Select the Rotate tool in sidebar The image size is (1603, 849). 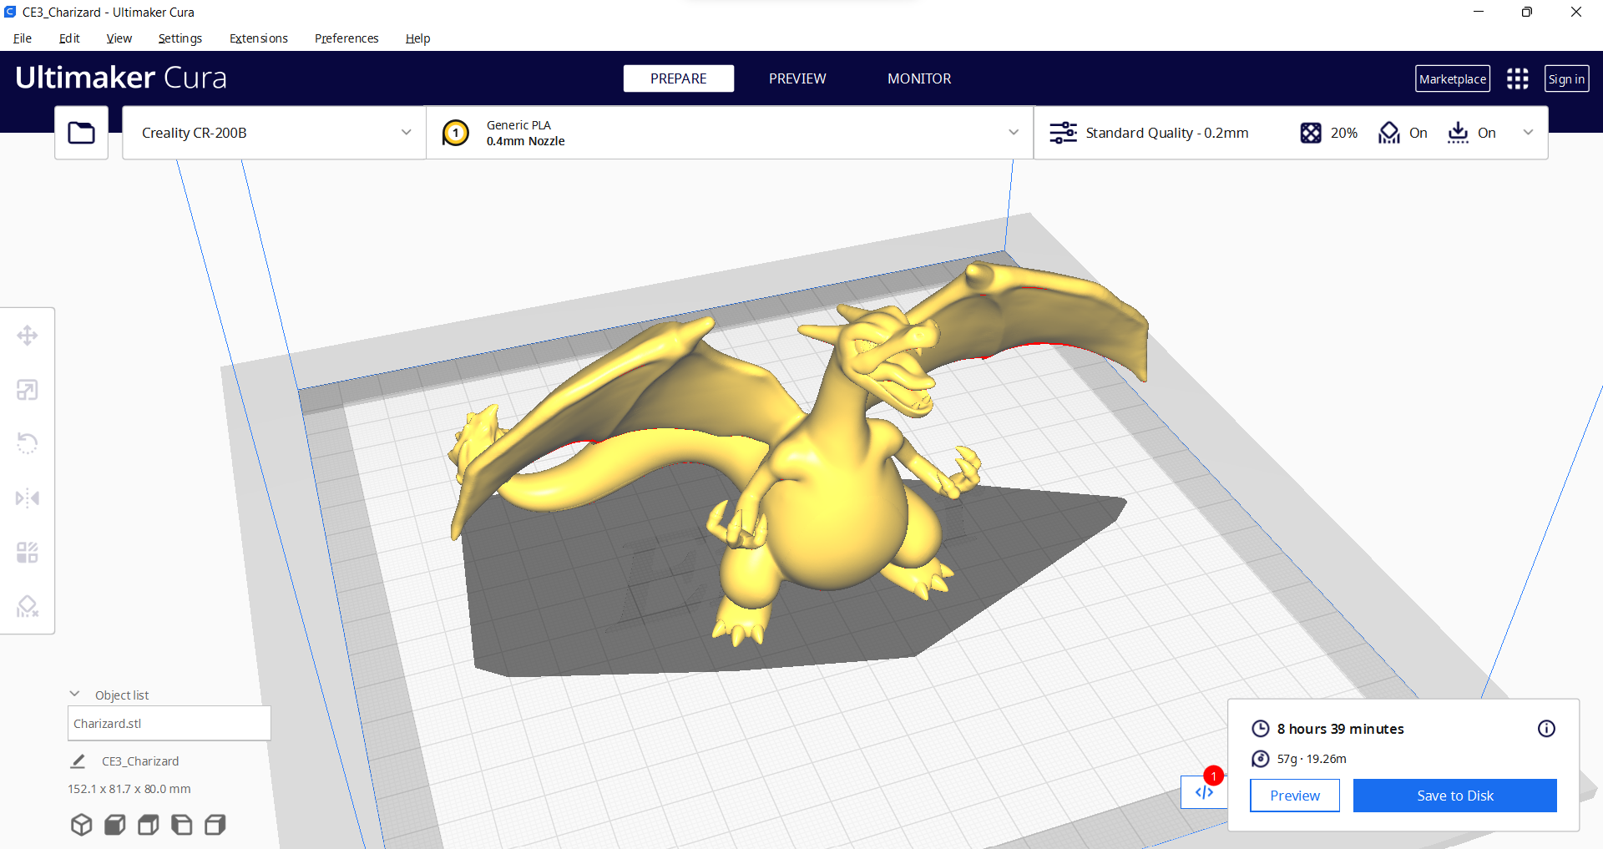coord(28,443)
